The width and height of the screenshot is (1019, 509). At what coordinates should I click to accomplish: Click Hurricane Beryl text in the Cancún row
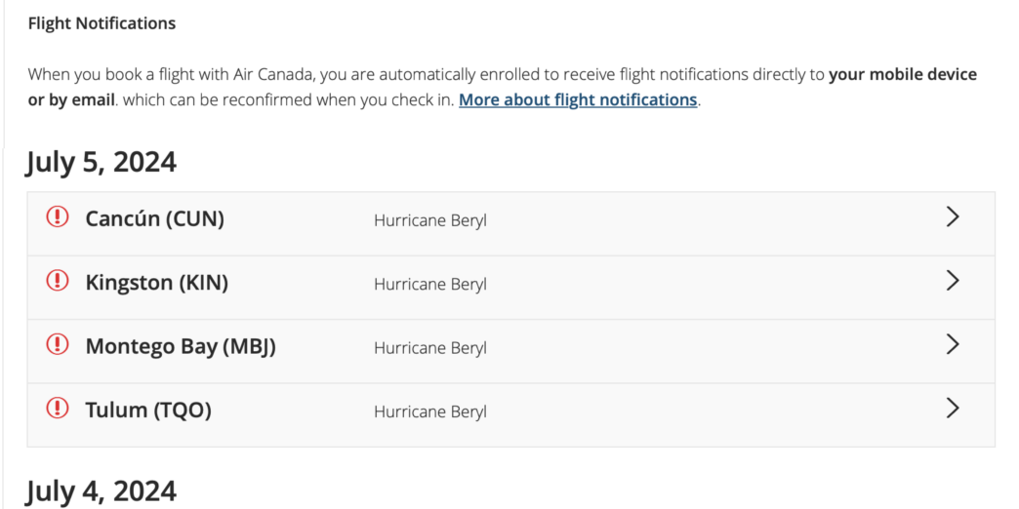click(429, 220)
